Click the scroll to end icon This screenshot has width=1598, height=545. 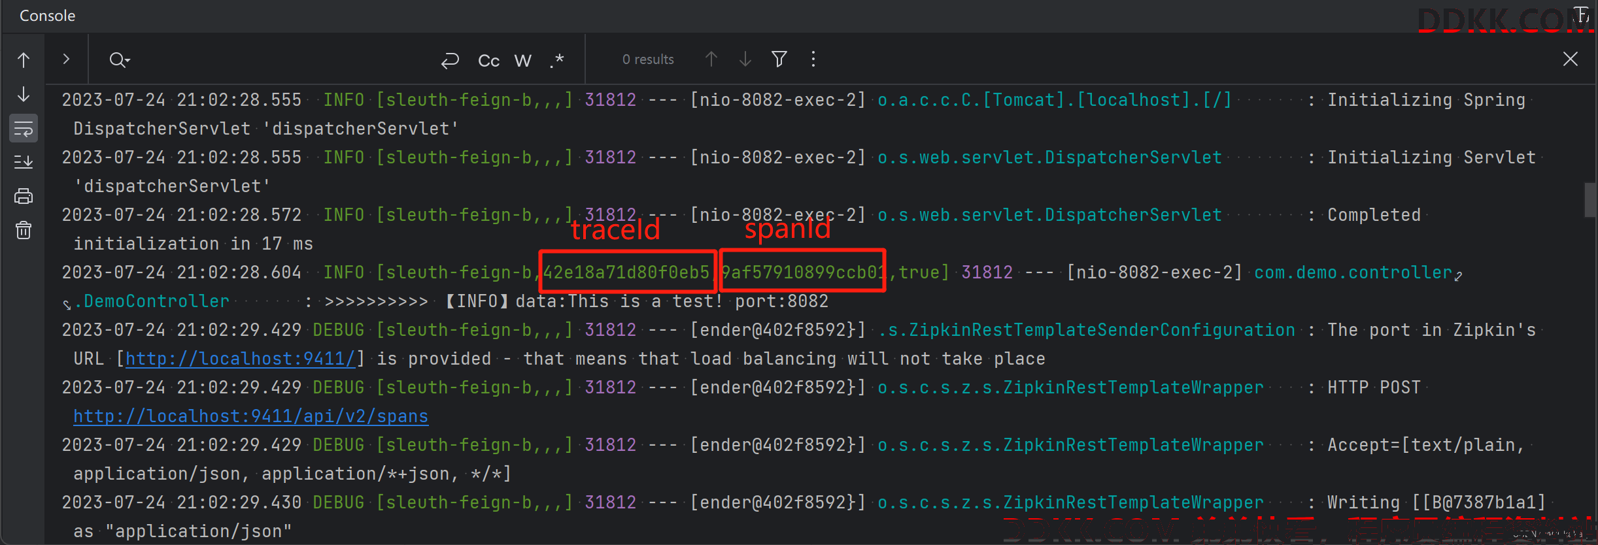tap(24, 161)
